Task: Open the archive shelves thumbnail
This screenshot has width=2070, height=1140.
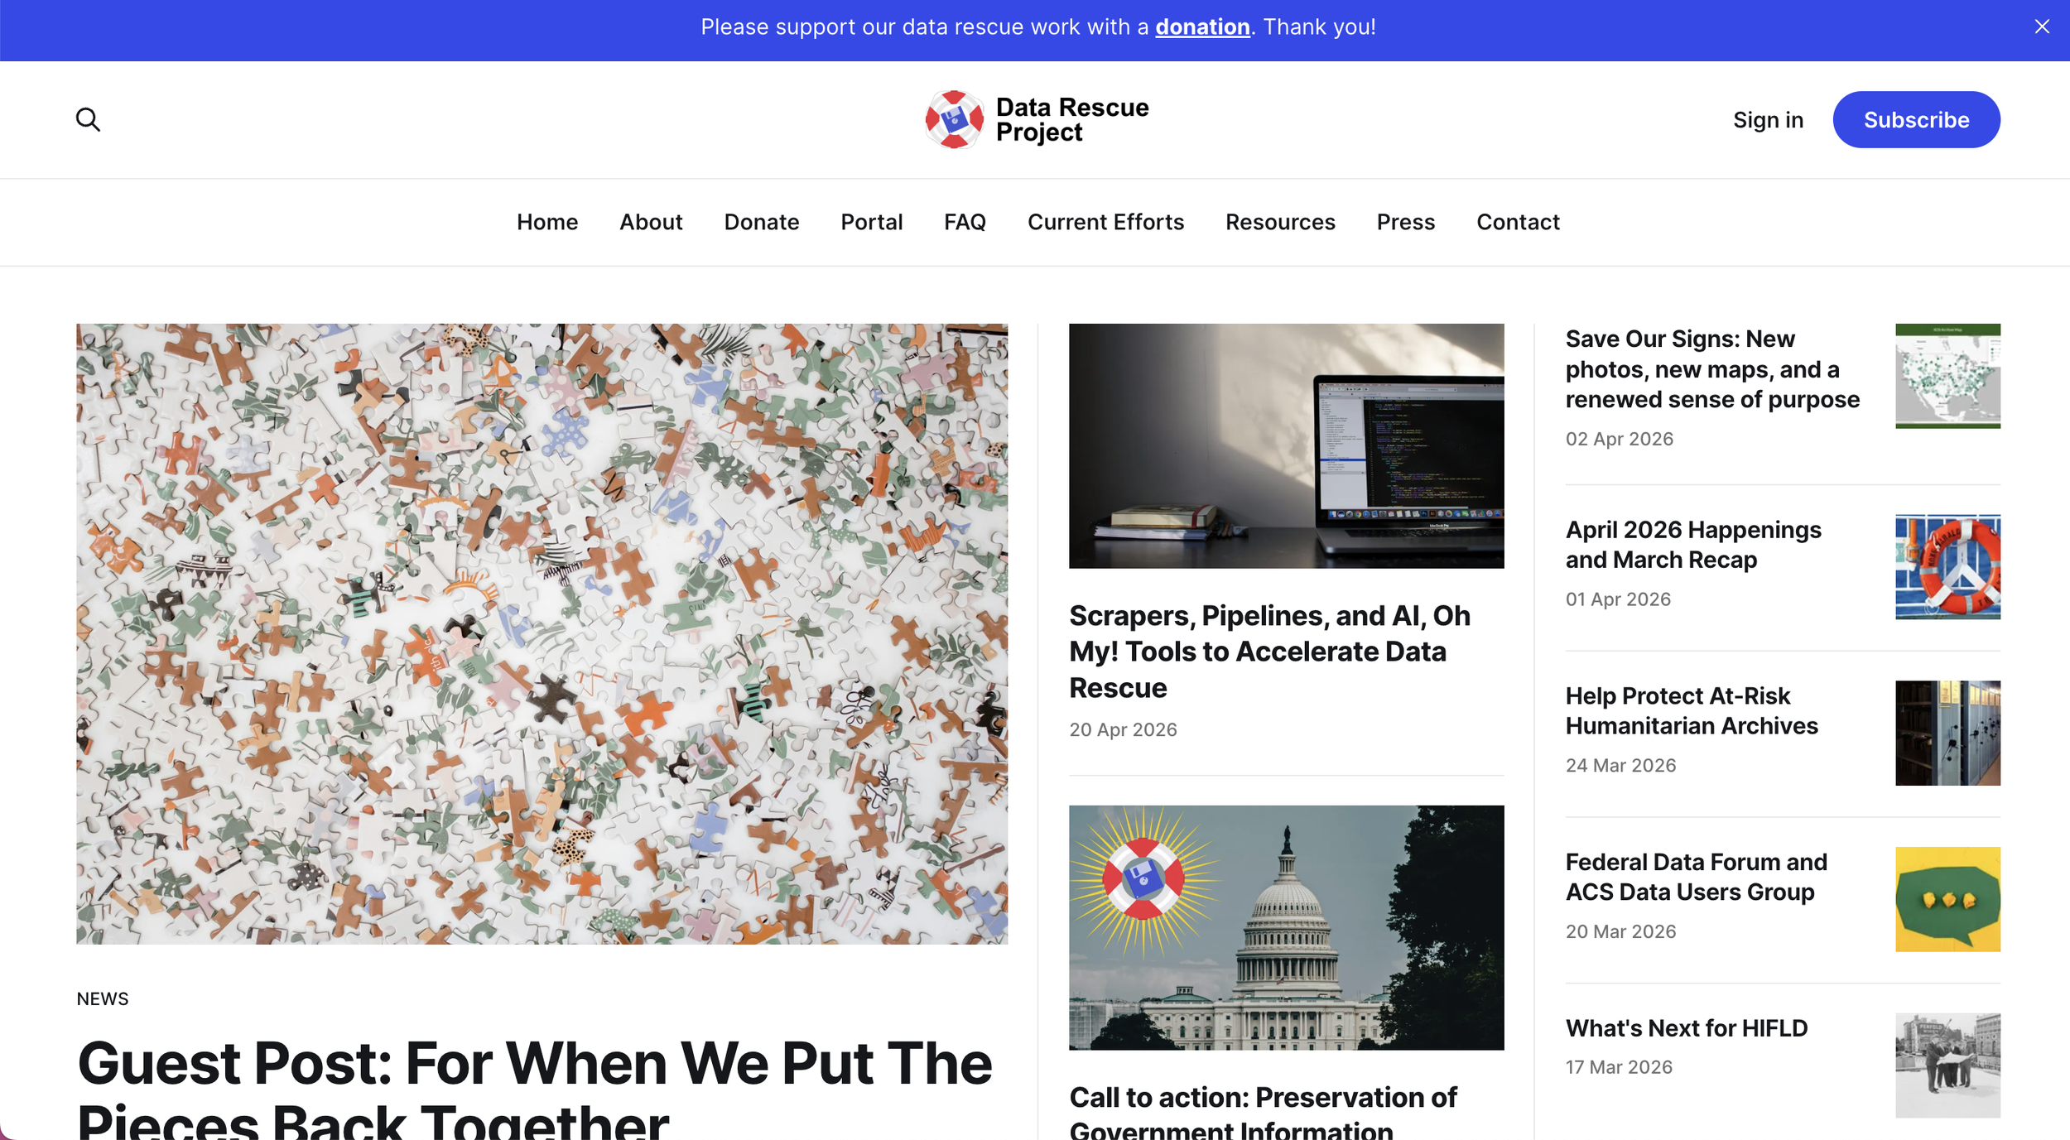Action: [1947, 733]
